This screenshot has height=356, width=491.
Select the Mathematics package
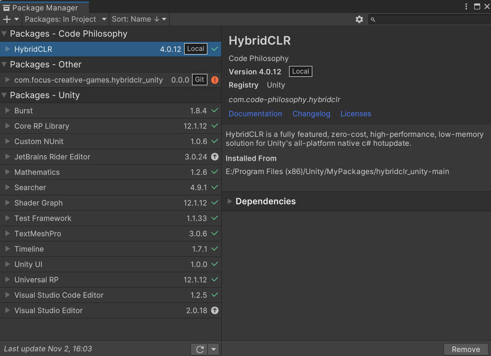(110, 172)
